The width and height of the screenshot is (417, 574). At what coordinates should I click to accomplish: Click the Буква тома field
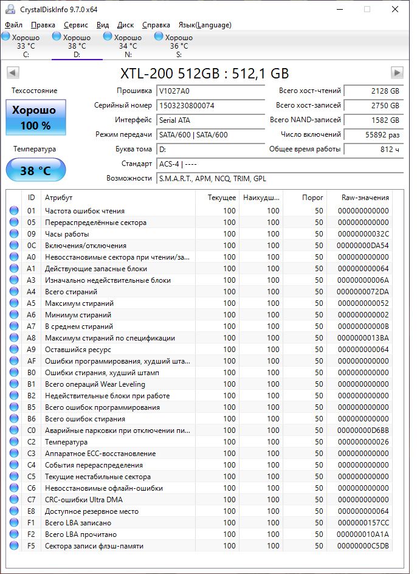tap(210, 150)
